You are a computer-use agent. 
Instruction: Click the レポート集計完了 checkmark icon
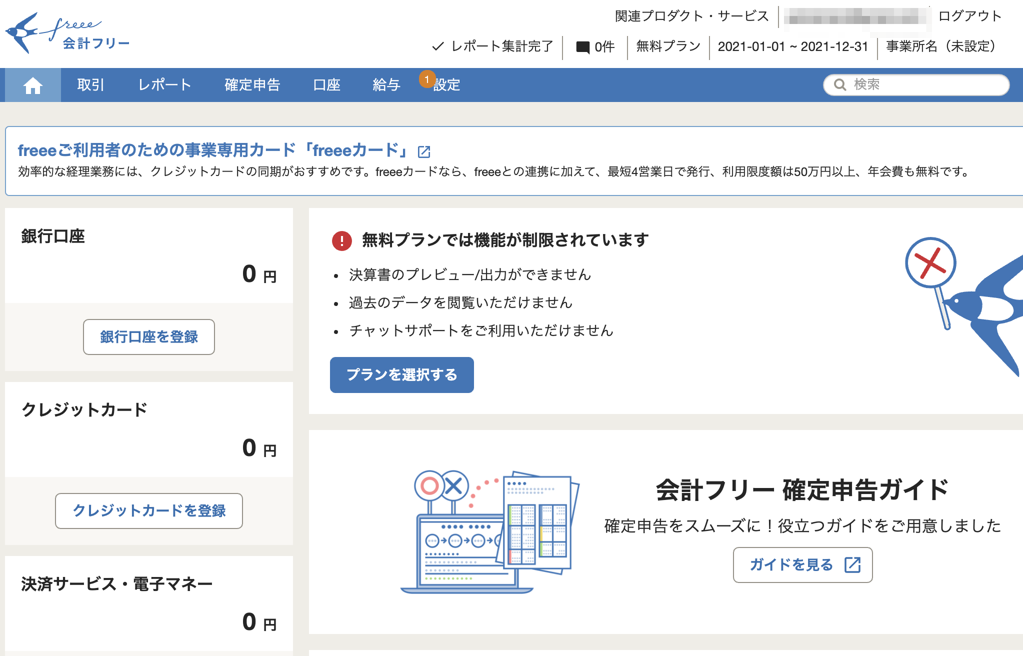click(x=438, y=46)
